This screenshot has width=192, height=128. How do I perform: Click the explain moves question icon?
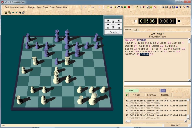tap(118, 7)
